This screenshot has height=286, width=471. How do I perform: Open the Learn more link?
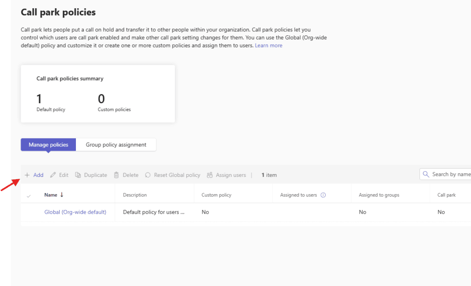(x=269, y=46)
